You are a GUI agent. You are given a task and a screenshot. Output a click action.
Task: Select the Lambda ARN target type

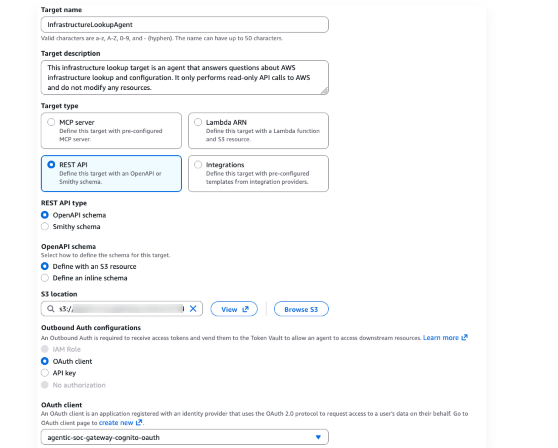[x=198, y=122]
